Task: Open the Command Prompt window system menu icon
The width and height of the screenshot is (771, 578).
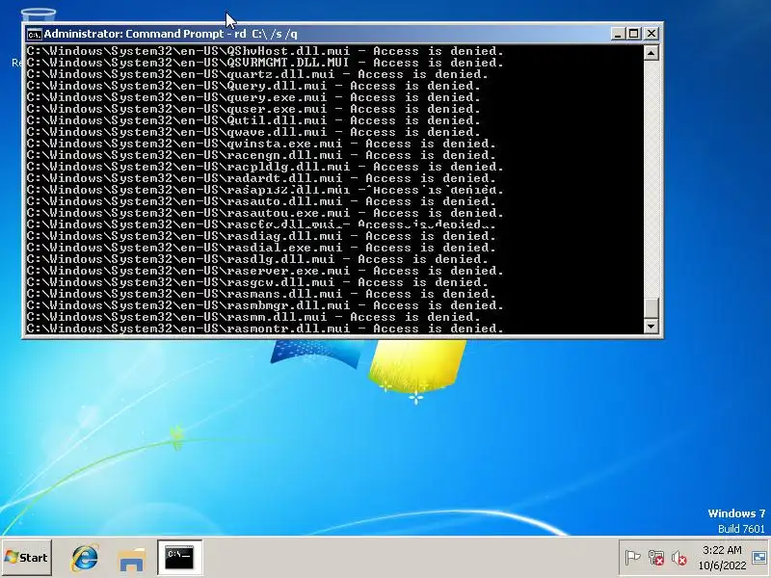Action: 34,34
